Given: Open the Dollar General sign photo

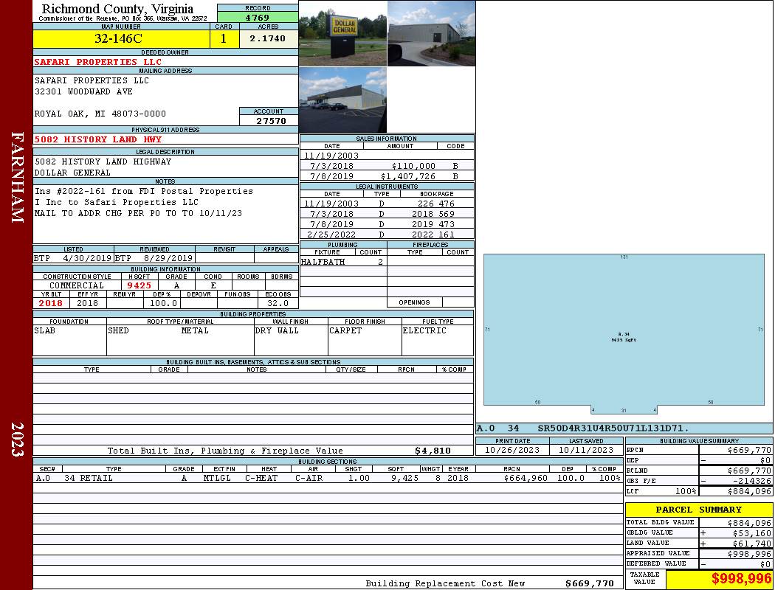Looking at the screenshot, I should pyautogui.click(x=342, y=33).
